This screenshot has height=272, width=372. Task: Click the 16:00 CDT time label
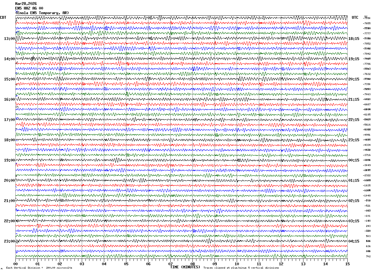[10, 99]
